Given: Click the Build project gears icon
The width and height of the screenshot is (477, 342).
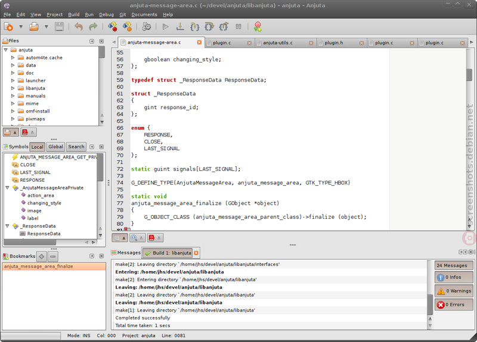Looking at the screenshot, I should coord(146,27).
